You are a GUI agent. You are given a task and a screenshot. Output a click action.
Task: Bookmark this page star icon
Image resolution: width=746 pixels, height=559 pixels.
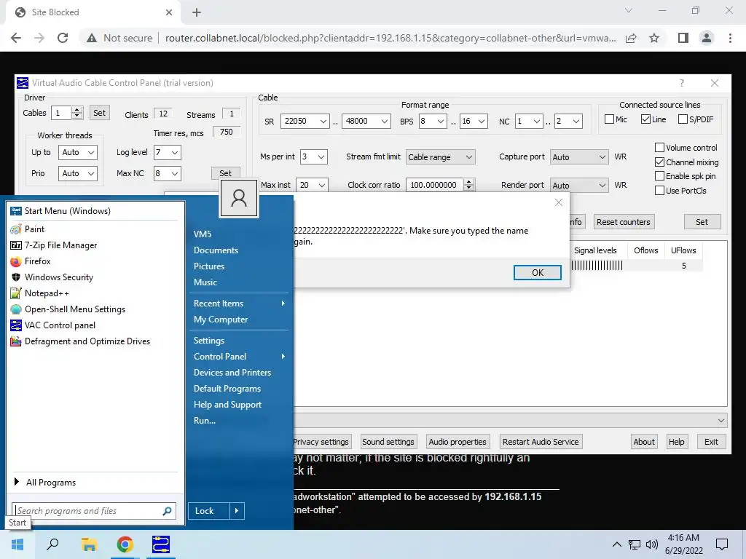coord(654,38)
